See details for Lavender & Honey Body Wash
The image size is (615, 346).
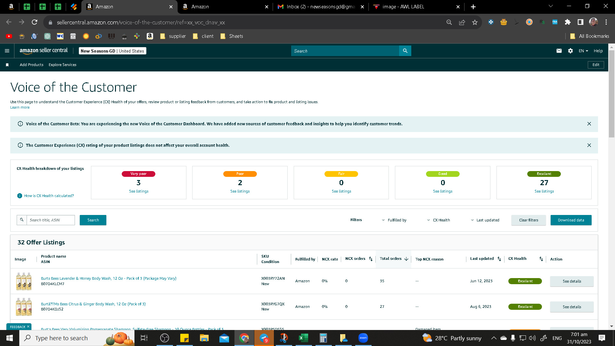tap(572, 281)
